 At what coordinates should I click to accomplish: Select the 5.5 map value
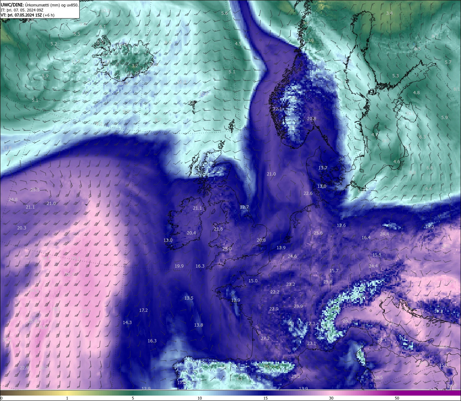click(x=77, y=34)
